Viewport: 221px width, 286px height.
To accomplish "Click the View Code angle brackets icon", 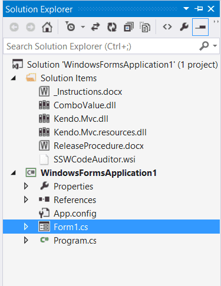I will (167, 26).
